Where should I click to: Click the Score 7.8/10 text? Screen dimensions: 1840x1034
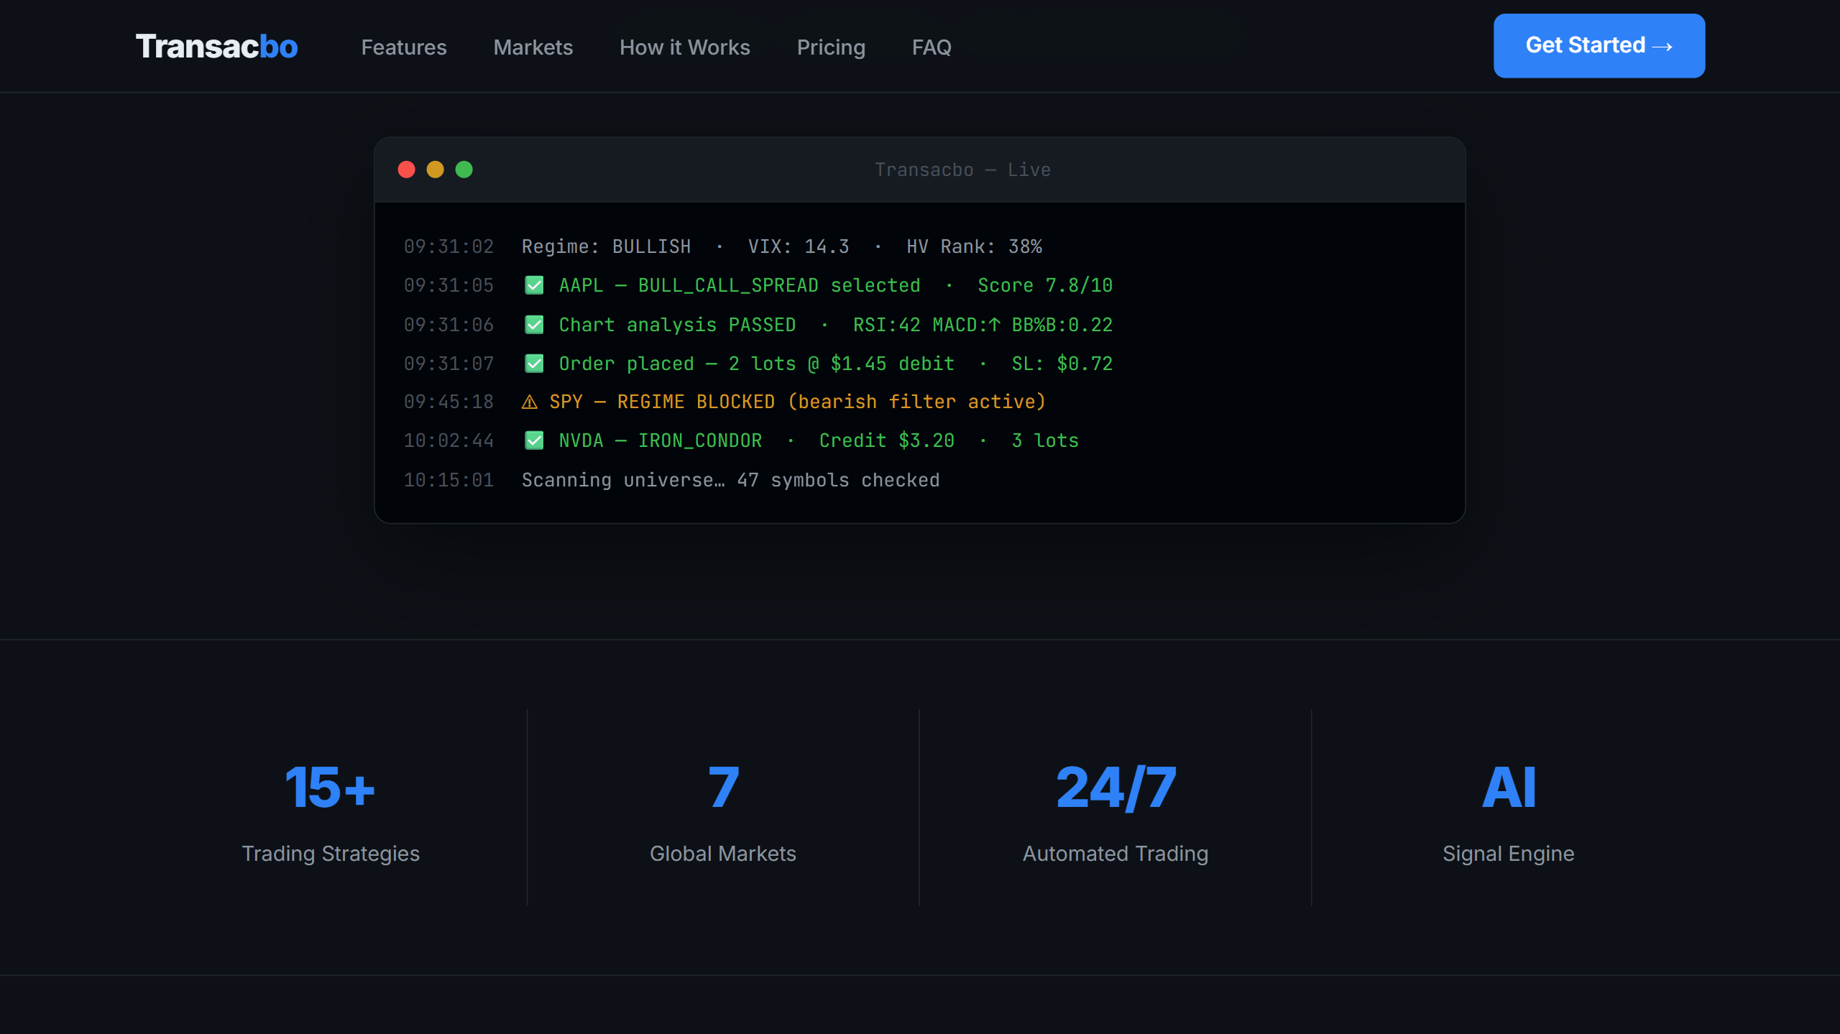[x=1045, y=285]
